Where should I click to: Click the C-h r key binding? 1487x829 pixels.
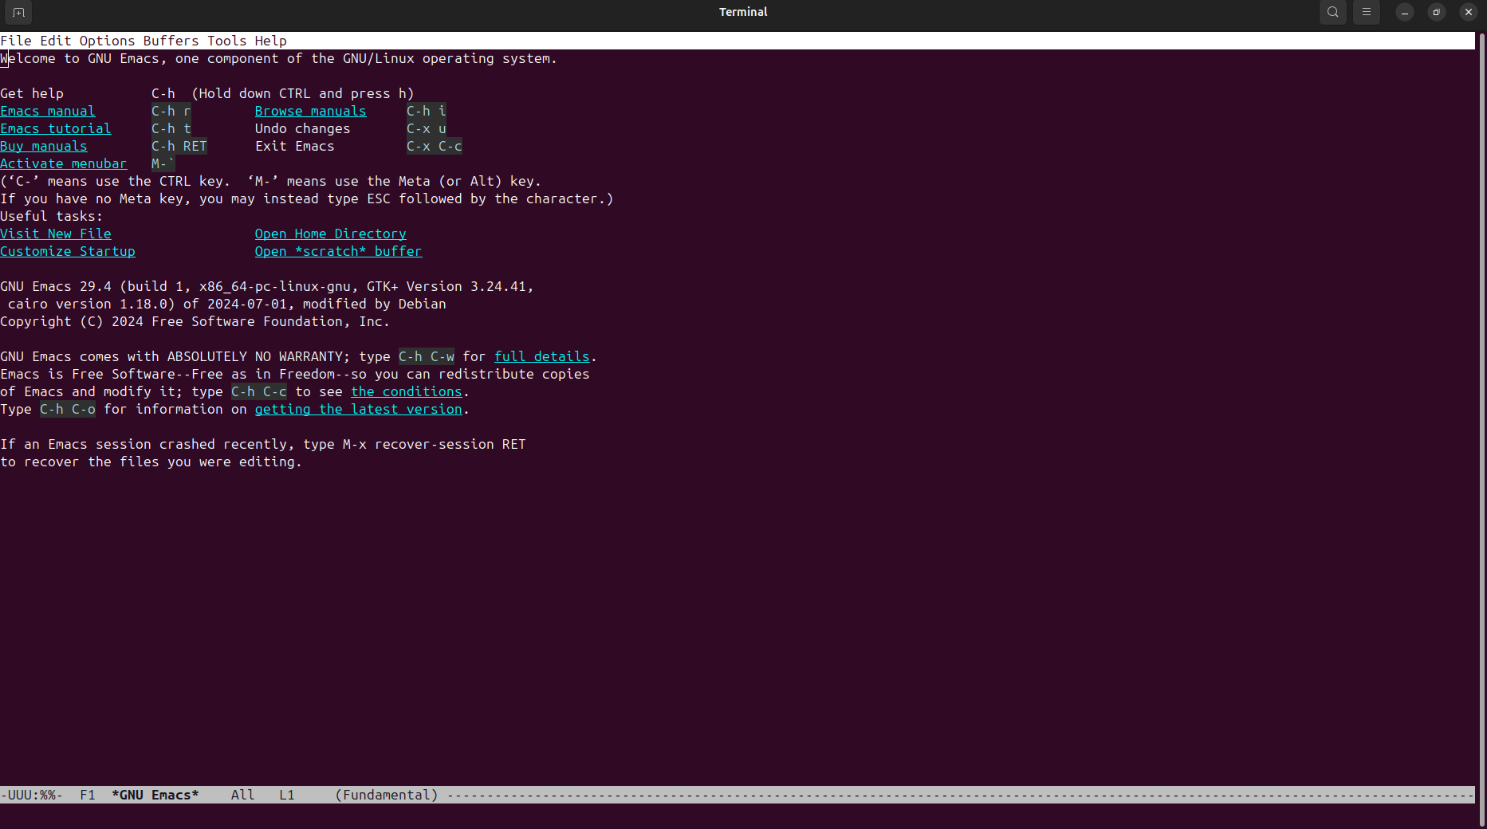coord(171,111)
